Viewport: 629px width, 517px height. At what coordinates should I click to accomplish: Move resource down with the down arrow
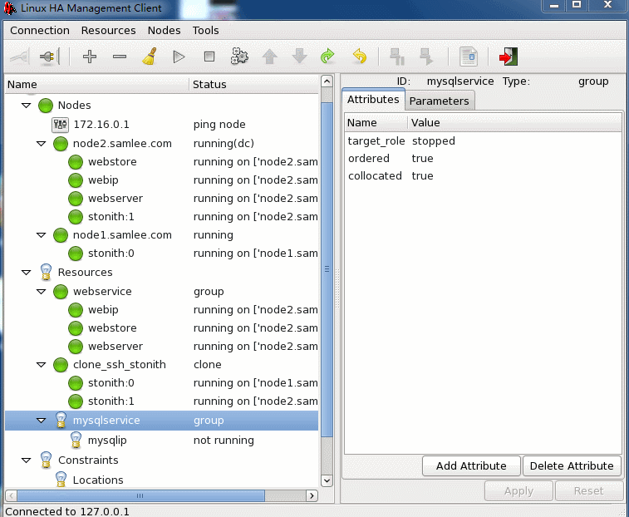pyautogui.click(x=300, y=57)
